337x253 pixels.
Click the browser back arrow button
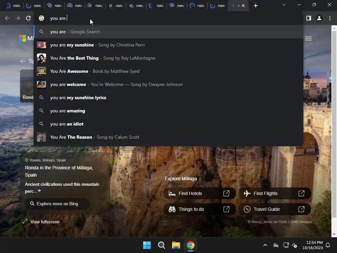(x=7, y=18)
